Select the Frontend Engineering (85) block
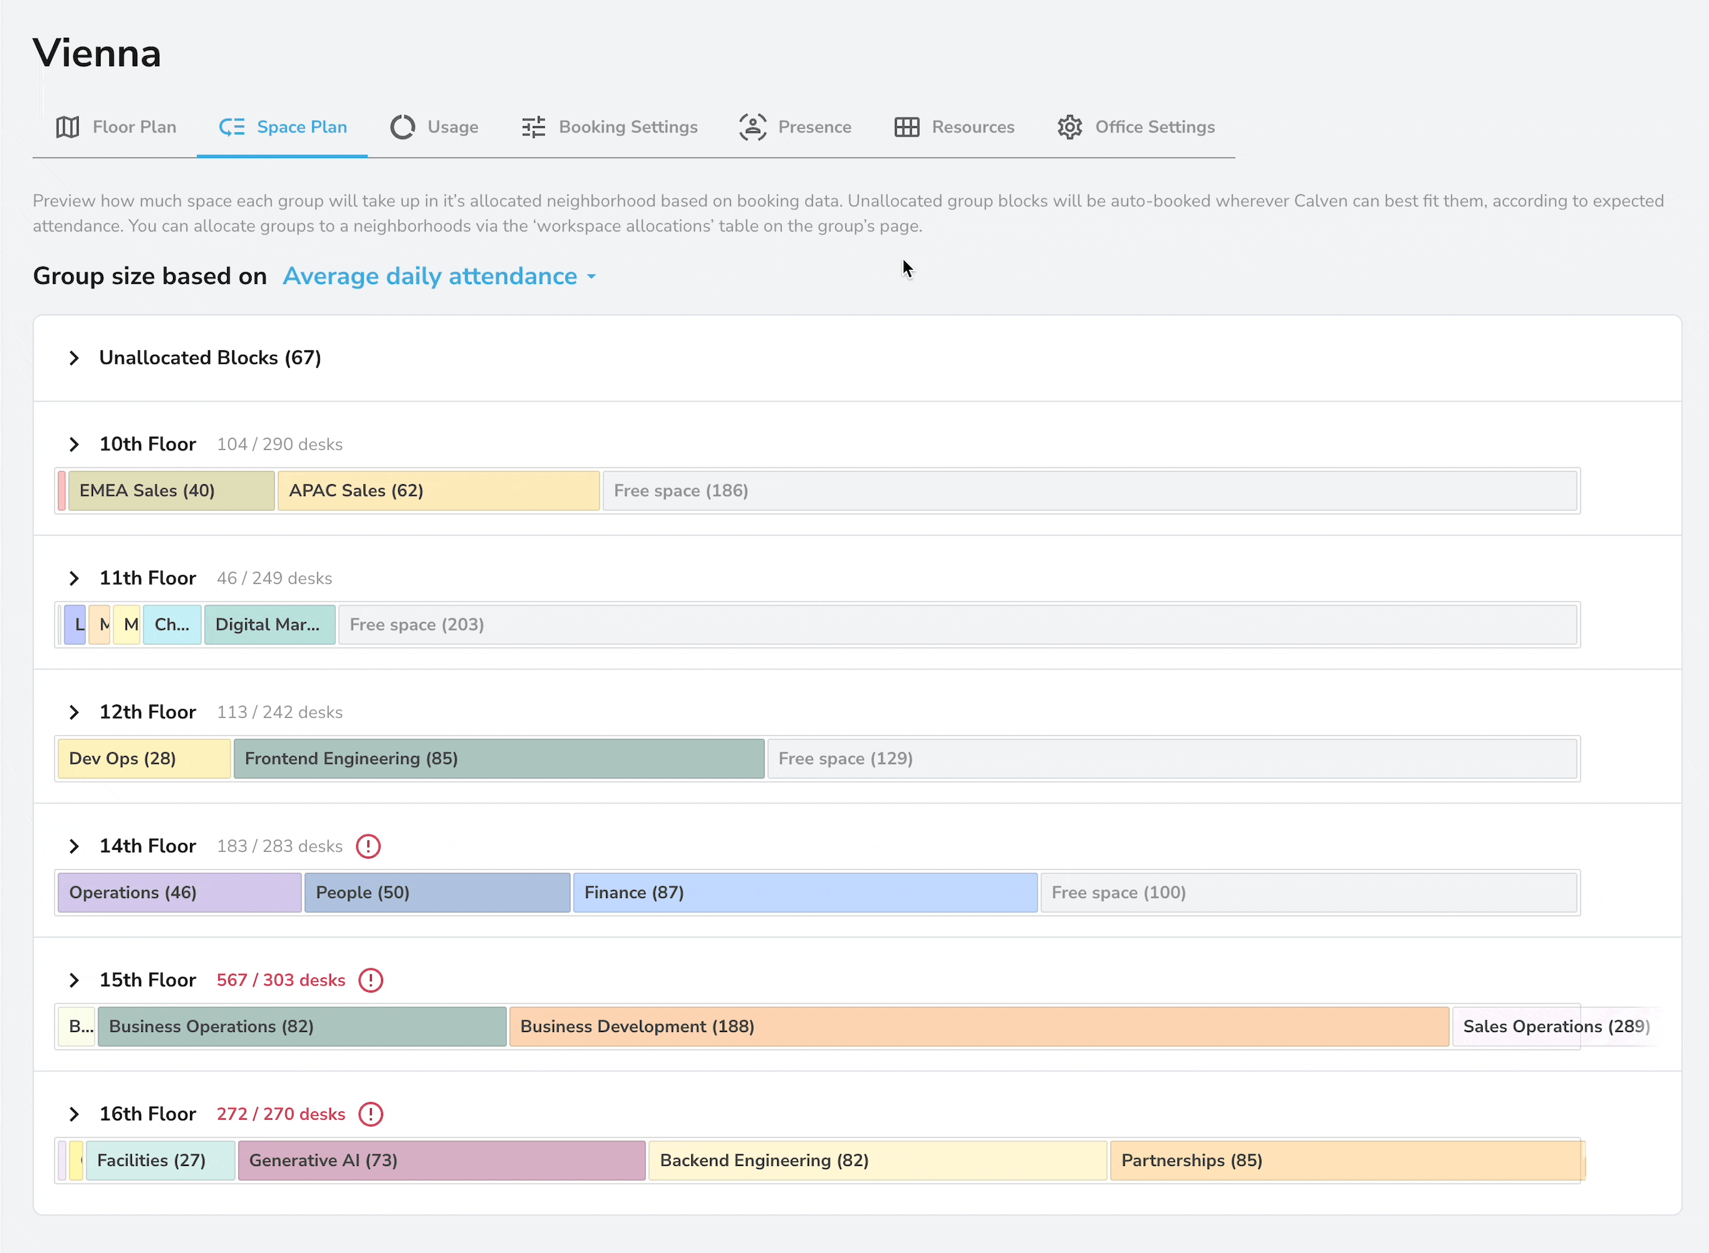 click(x=499, y=758)
